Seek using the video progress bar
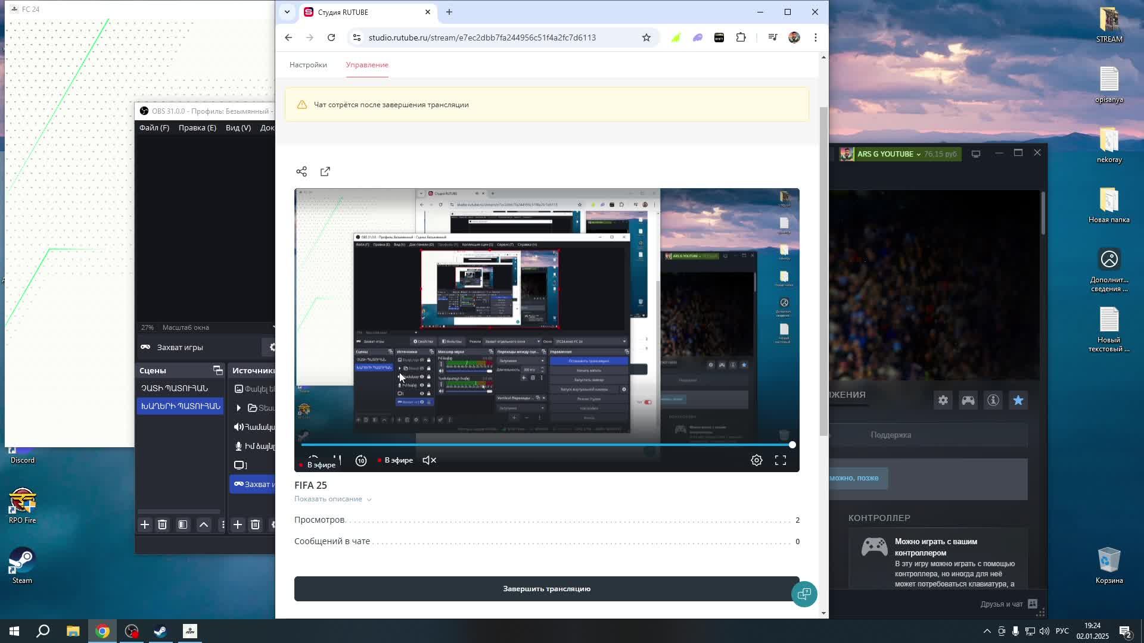 point(546,445)
